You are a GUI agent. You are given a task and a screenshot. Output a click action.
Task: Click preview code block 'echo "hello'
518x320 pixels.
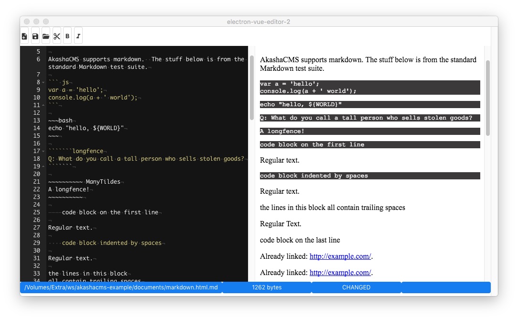coord(370,104)
